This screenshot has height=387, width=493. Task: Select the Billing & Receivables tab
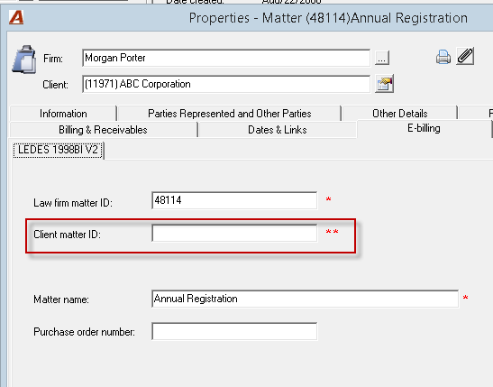[x=103, y=130]
